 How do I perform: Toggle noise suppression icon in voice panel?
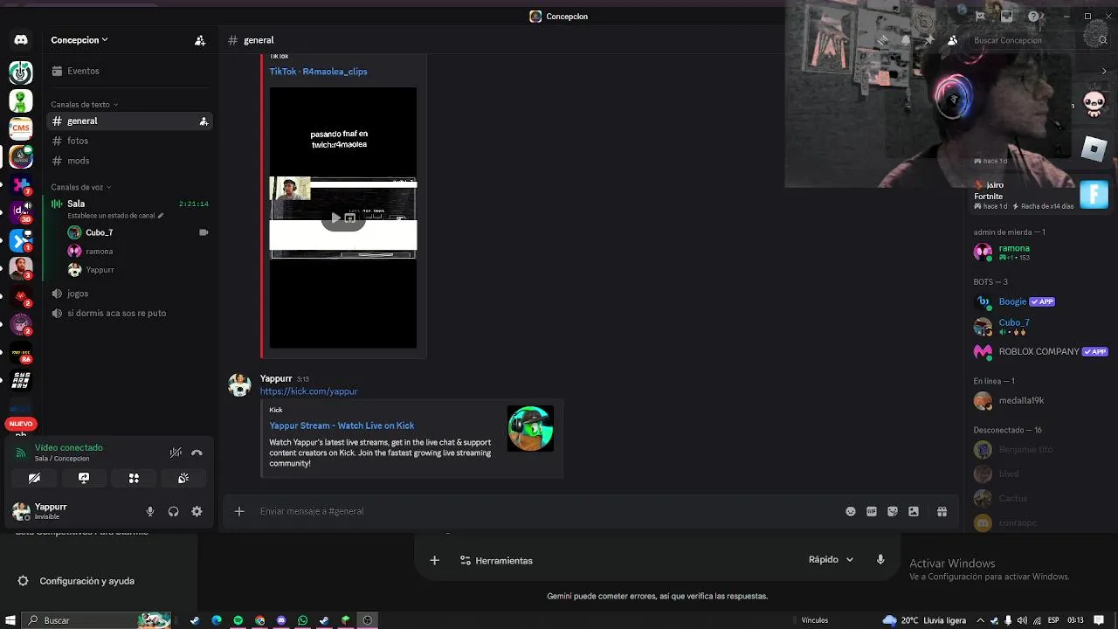[176, 453]
